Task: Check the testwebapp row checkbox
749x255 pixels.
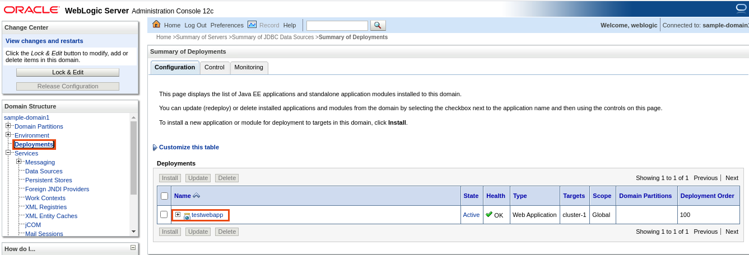Action: point(164,214)
